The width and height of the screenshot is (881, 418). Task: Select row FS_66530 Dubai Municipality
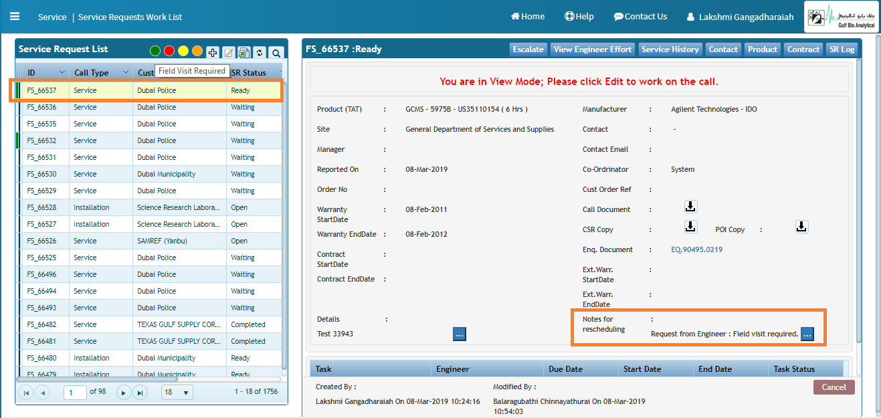(149, 174)
